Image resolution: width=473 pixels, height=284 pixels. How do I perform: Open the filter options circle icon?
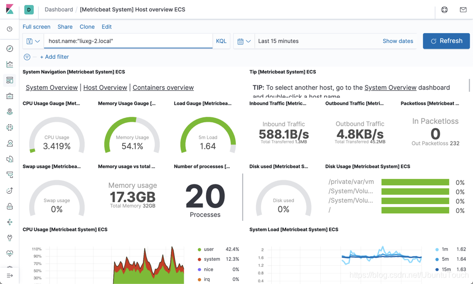coord(27,57)
